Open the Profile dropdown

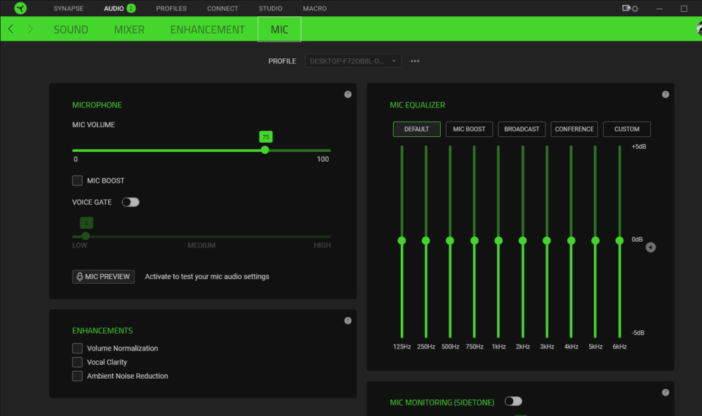point(353,61)
